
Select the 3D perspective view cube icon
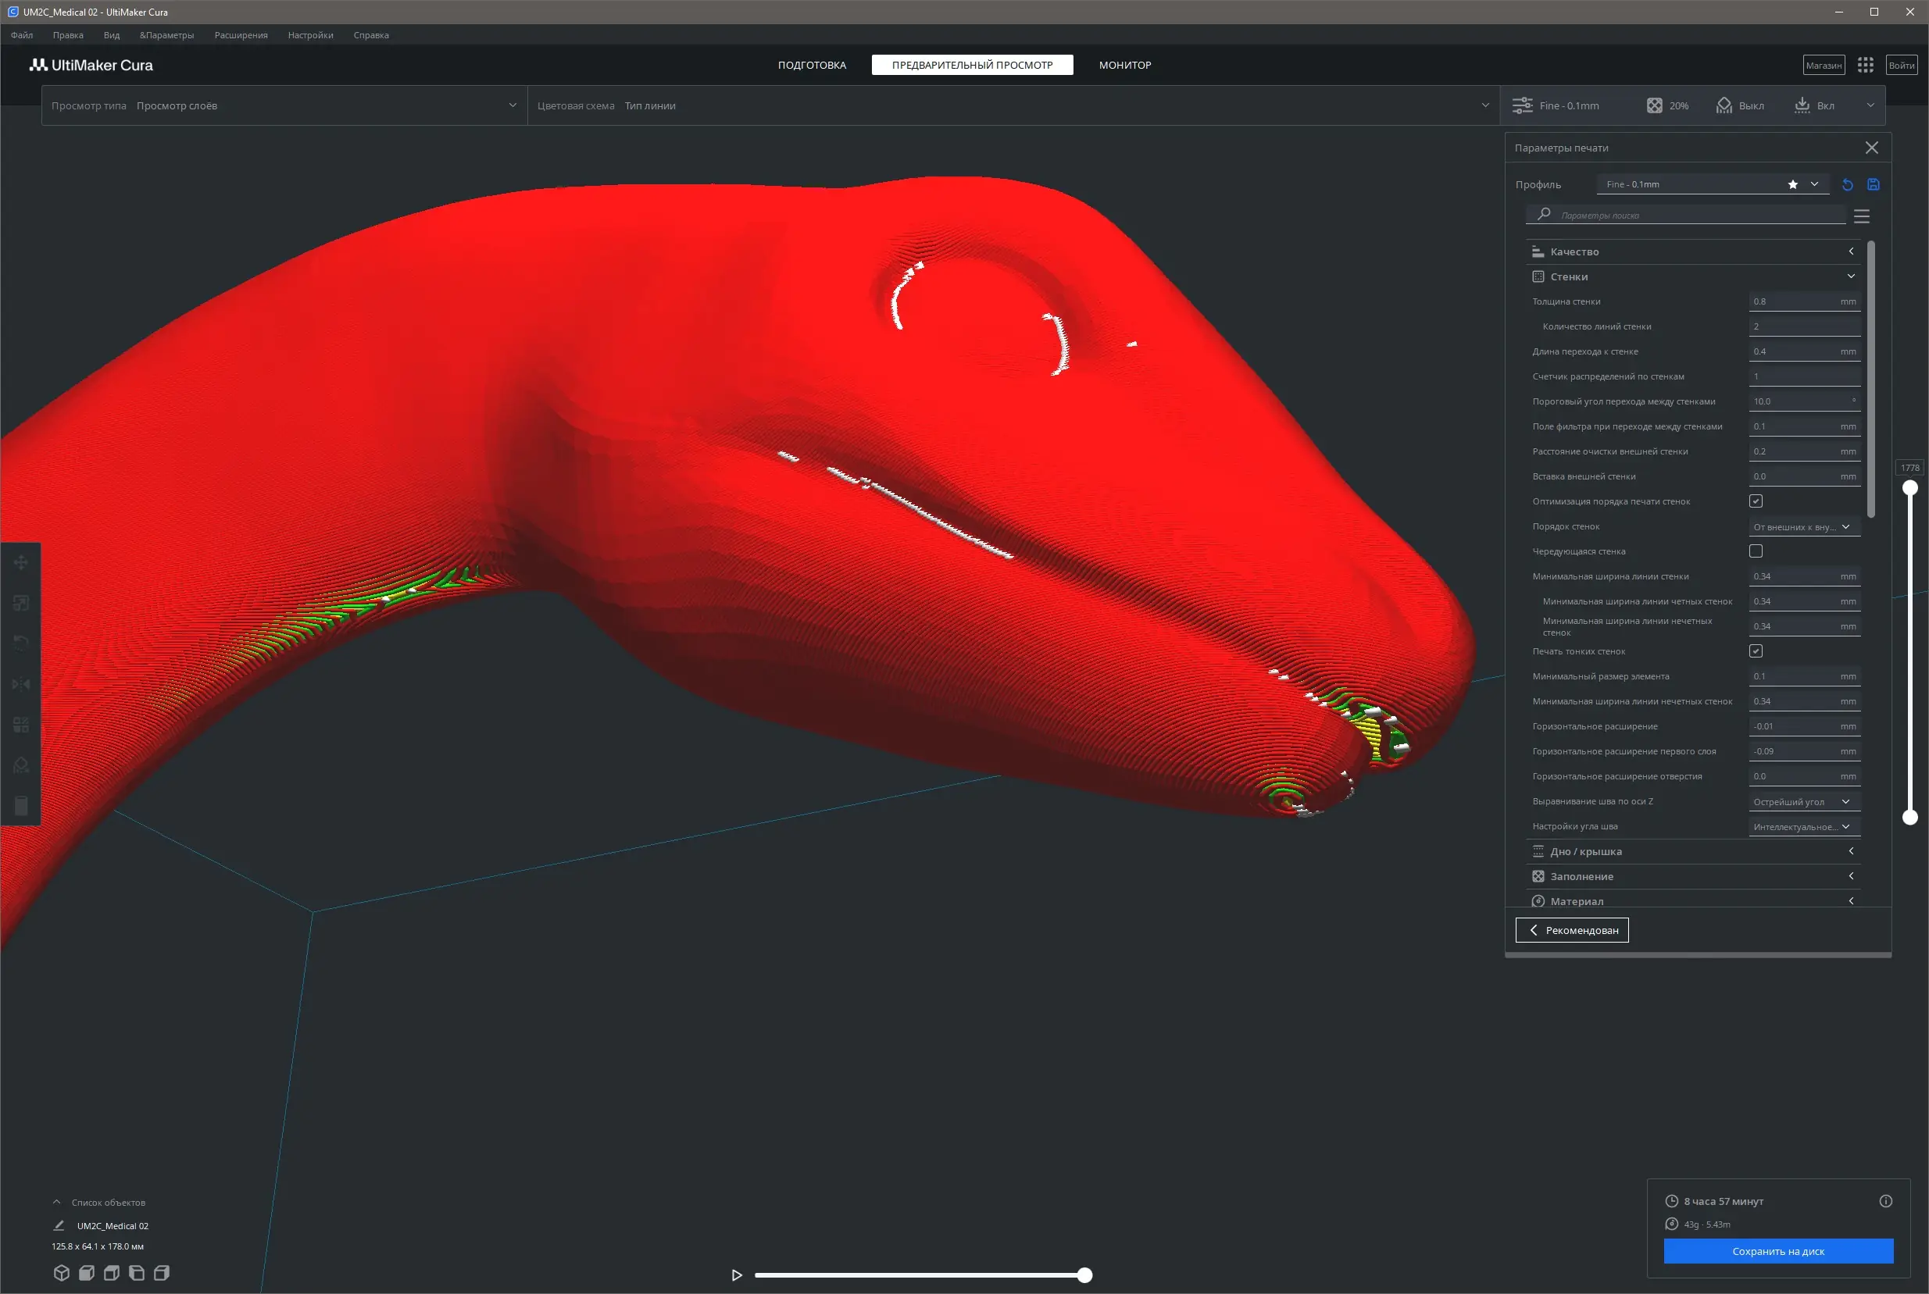pos(61,1273)
